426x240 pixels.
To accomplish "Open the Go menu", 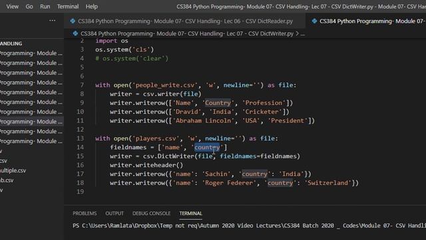I will (x=29, y=7).
